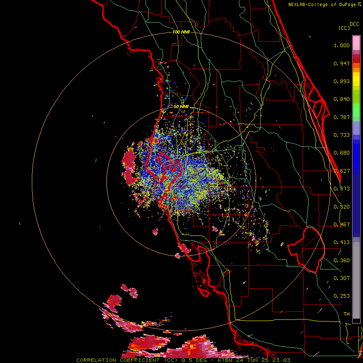Select the 0.573 color scale value
The width and height of the screenshot is (363, 363).
pyautogui.click(x=342, y=189)
